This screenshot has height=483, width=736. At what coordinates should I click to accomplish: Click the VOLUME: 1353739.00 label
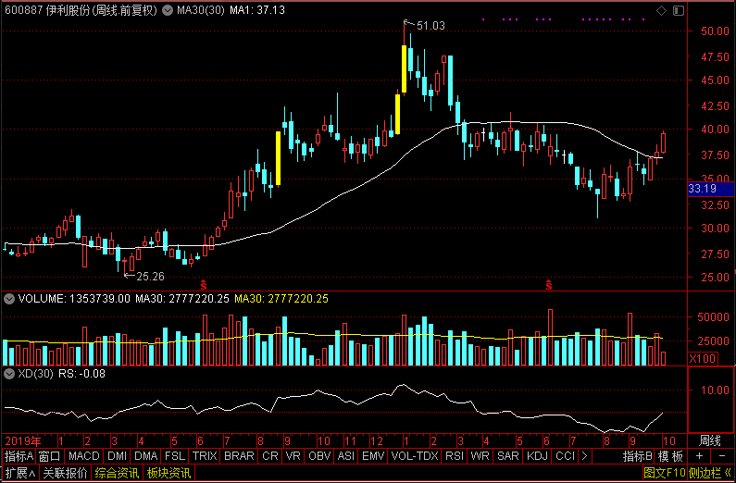coord(74,299)
